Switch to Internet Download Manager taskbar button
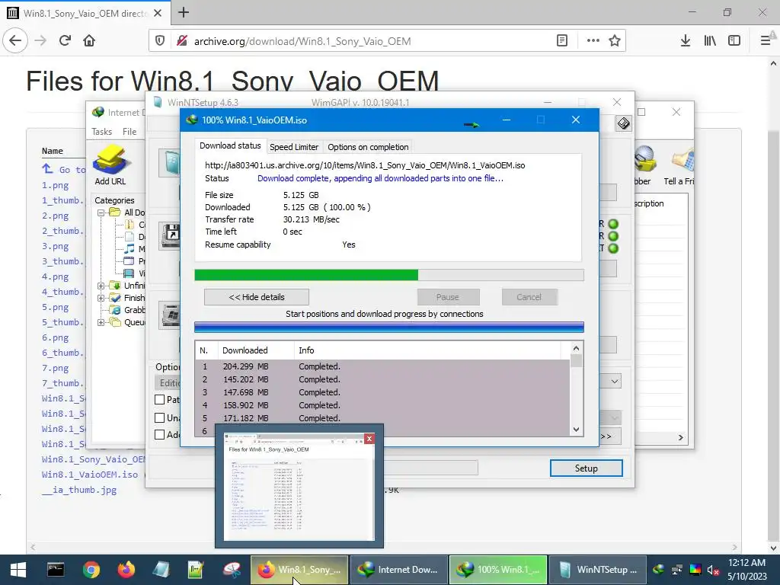780x585 pixels. (398, 570)
